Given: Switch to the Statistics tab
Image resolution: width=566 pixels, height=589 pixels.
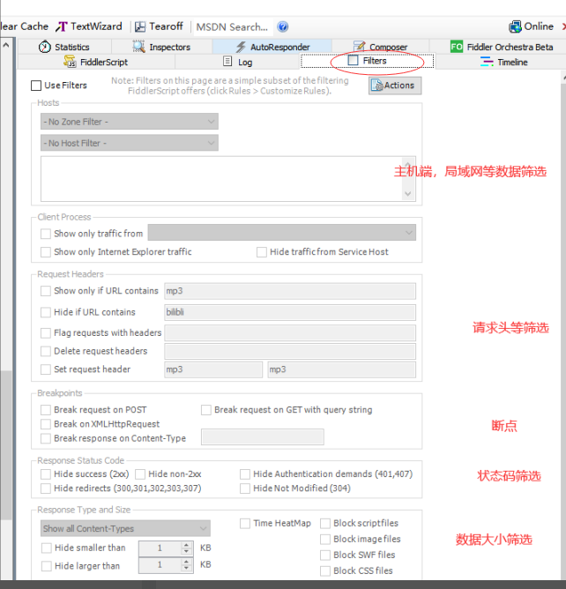Looking at the screenshot, I should point(63,47).
